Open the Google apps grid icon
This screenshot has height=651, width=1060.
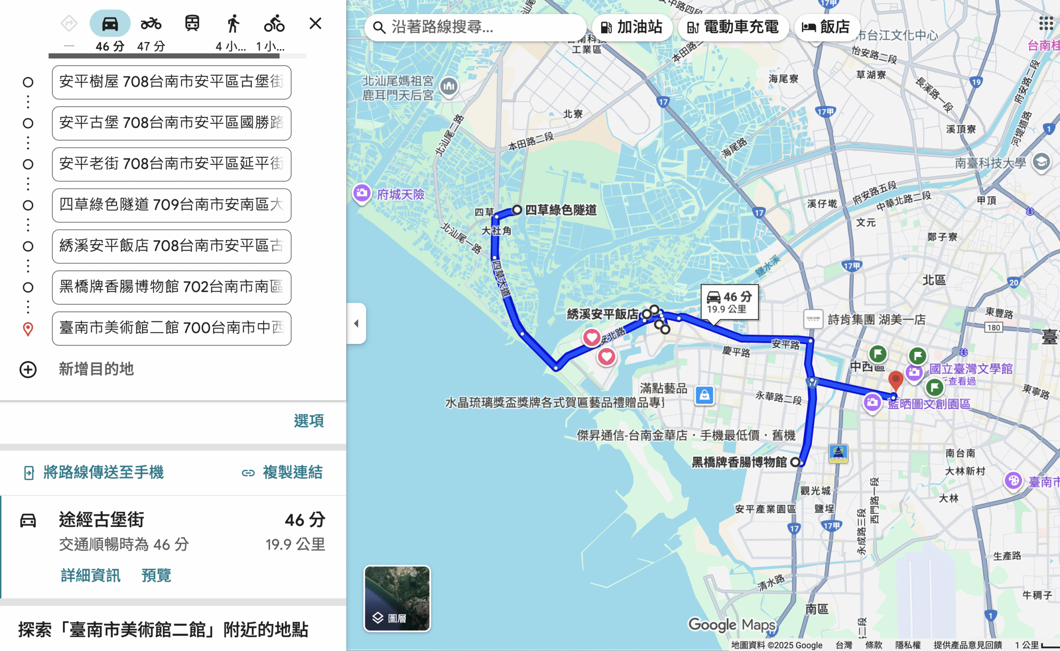(1046, 24)
